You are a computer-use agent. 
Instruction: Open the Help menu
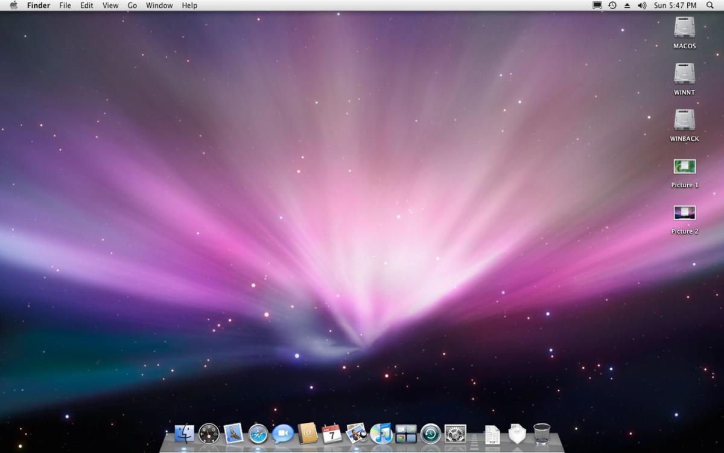pyautogui.click(x=189, y=5)
